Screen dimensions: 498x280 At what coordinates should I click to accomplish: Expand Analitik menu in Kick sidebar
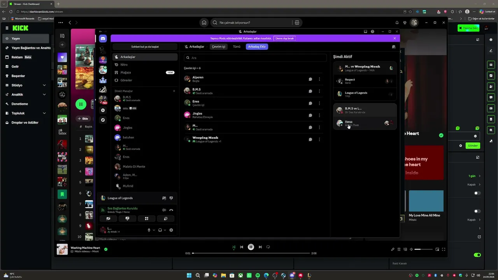click(x=44, y=94)
